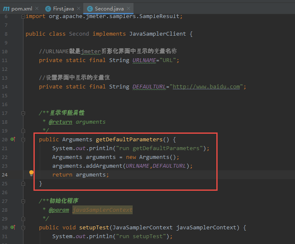Image resolution: width=295 pixels, height=244 pixels.
Task: Click the fold end marker on line 25
Action: pyautogui.click(x=22, y=183)
